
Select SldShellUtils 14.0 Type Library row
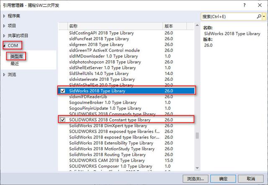point(126,74)
